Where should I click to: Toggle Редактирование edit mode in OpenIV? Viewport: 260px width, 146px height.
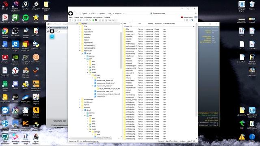158,13
